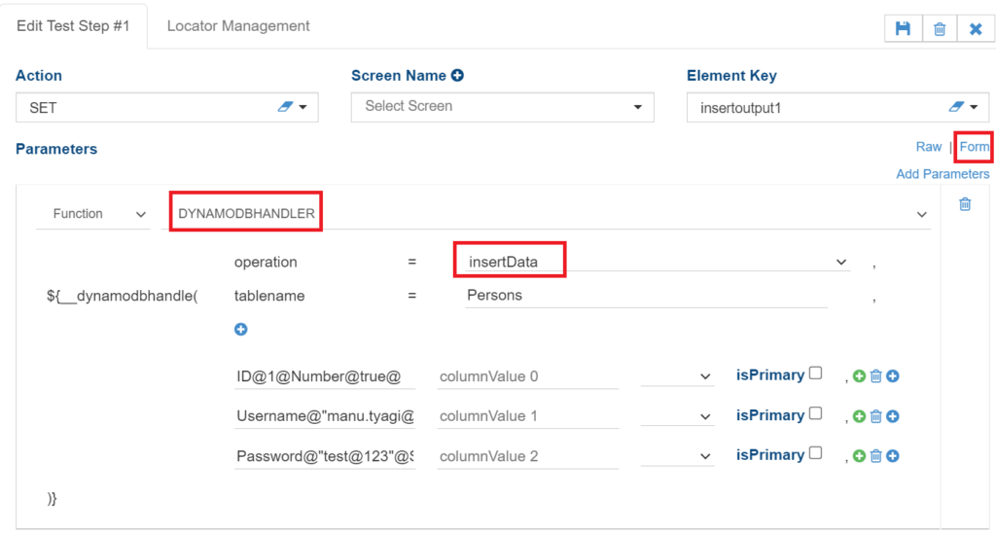This screenshot has height=534, width=996.
Task: Toggle isPrimary checkbox for Password row
Action: [815, 453]
